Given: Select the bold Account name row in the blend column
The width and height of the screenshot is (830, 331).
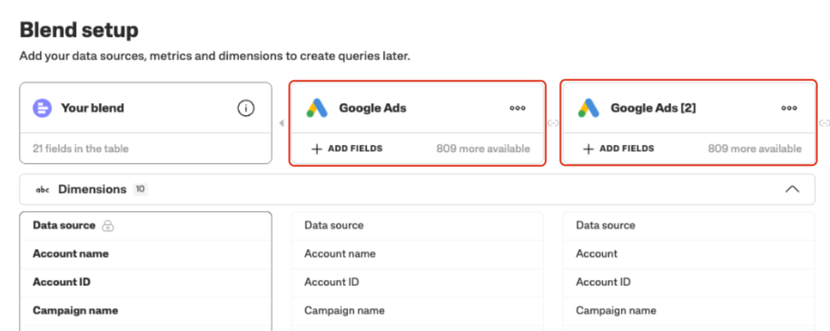Looking at the screenshot, I should pos(145,254).
